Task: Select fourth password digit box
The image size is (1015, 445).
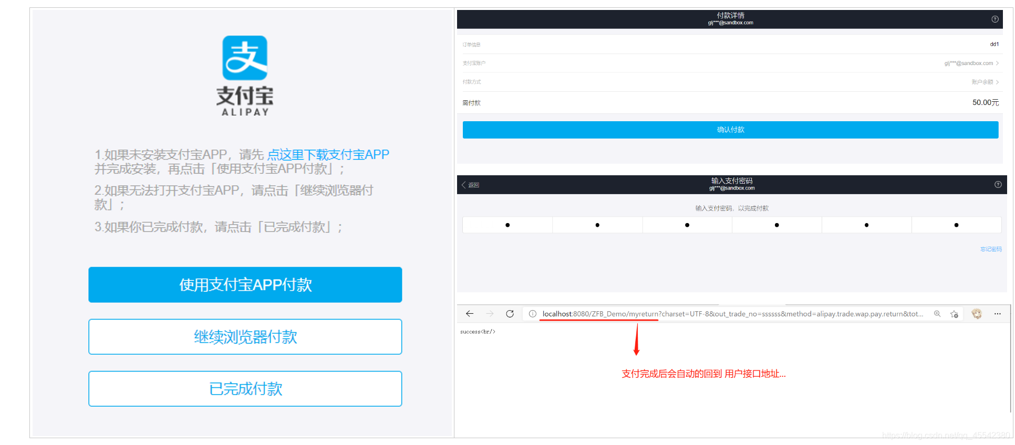Action: coord(777,225)
